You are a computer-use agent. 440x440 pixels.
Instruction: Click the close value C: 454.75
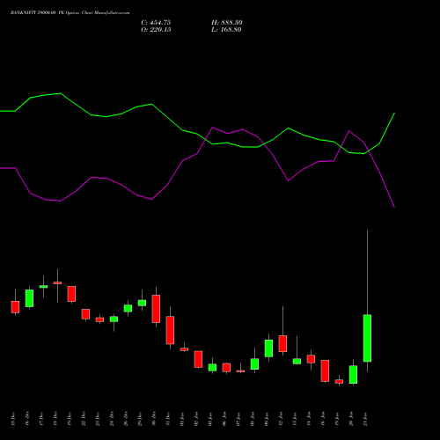(156, 23)
